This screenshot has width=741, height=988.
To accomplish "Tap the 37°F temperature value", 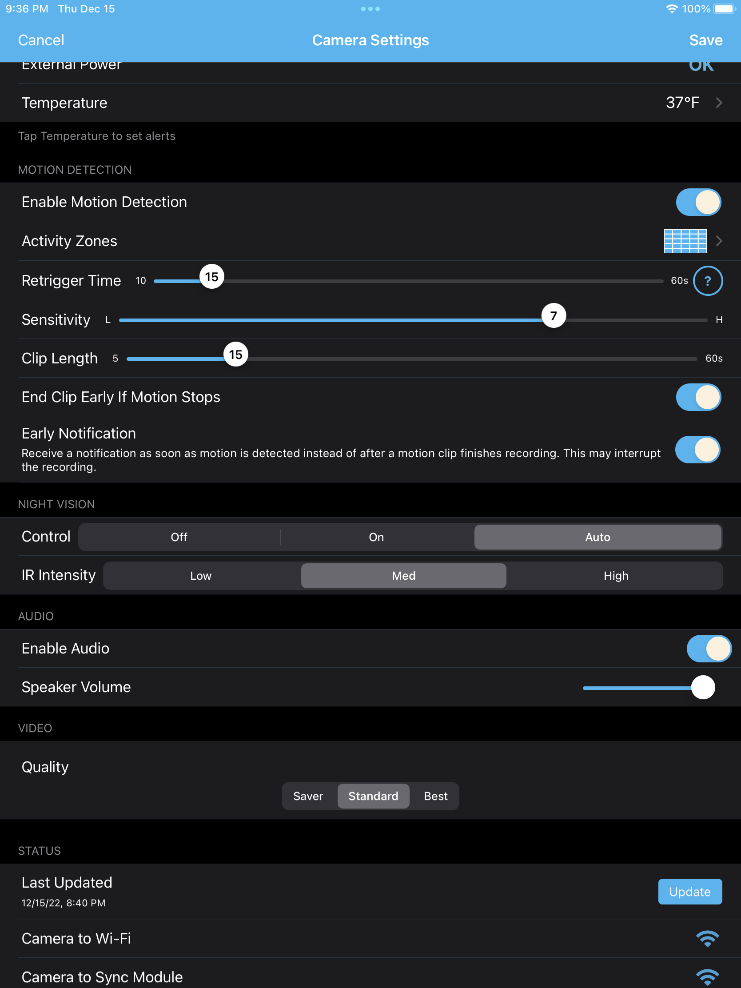I will tap(682, 103).
